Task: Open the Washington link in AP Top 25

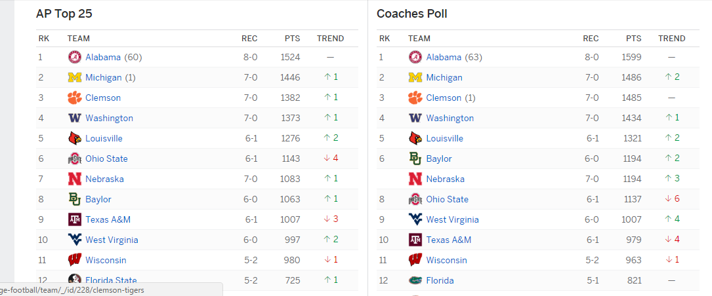Action: (110, 118)
